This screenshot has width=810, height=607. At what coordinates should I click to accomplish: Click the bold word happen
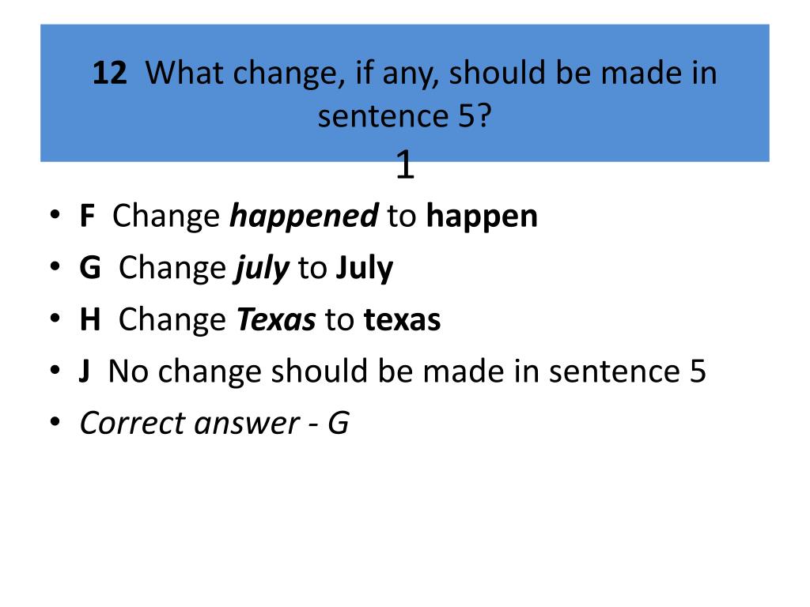[482, 217]
